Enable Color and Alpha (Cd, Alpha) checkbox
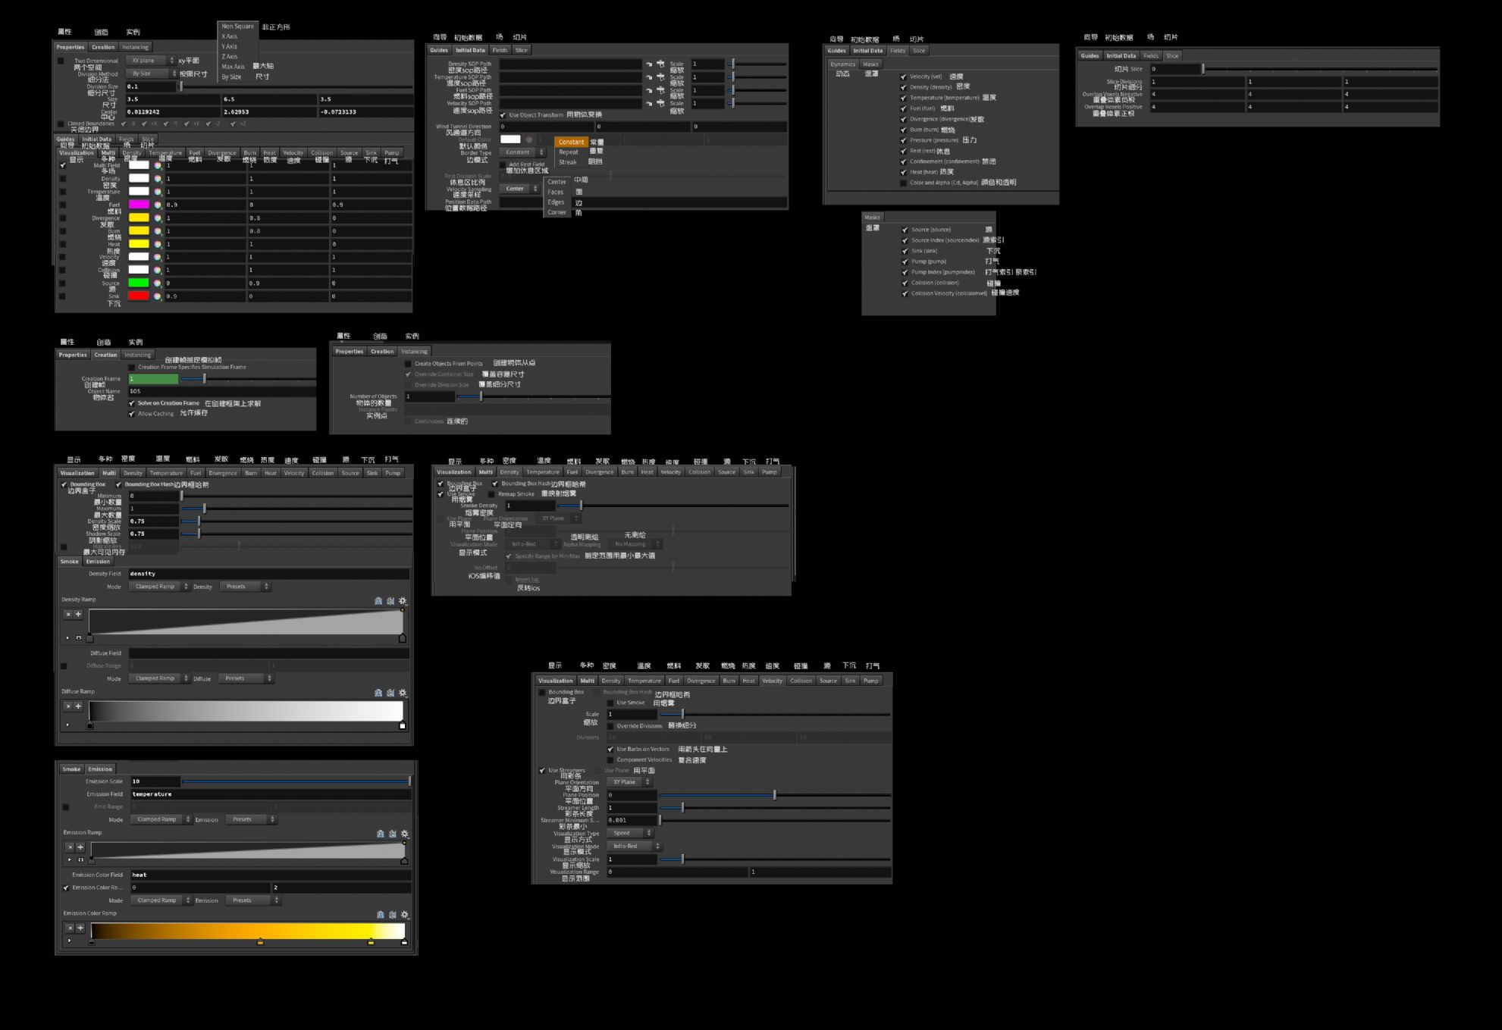 coord(903,183)
